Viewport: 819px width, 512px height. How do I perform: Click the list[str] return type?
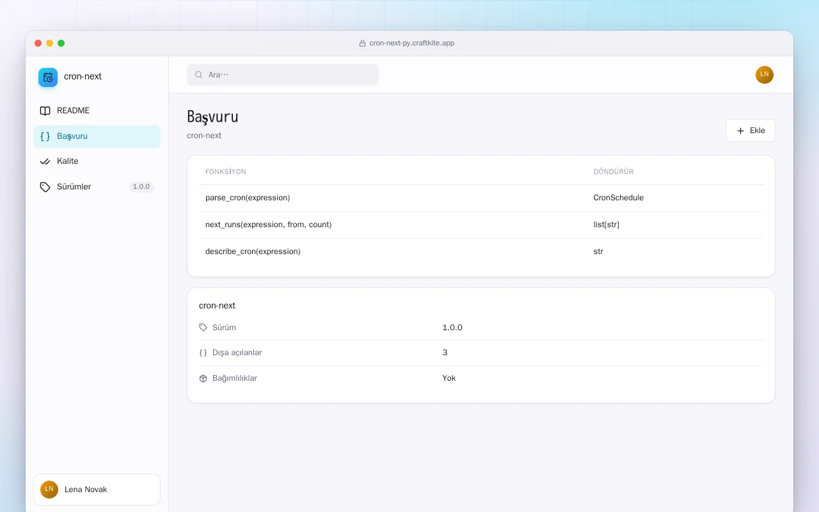[x=607, y=225]
